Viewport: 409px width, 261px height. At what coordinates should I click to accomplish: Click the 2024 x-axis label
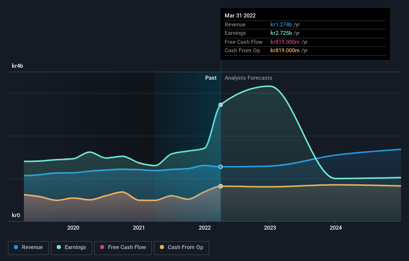click(336, 228)
